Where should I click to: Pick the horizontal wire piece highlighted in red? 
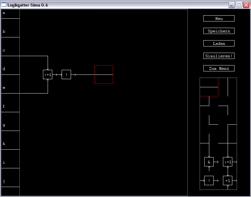pyautogui.click(x=209, y=87)
